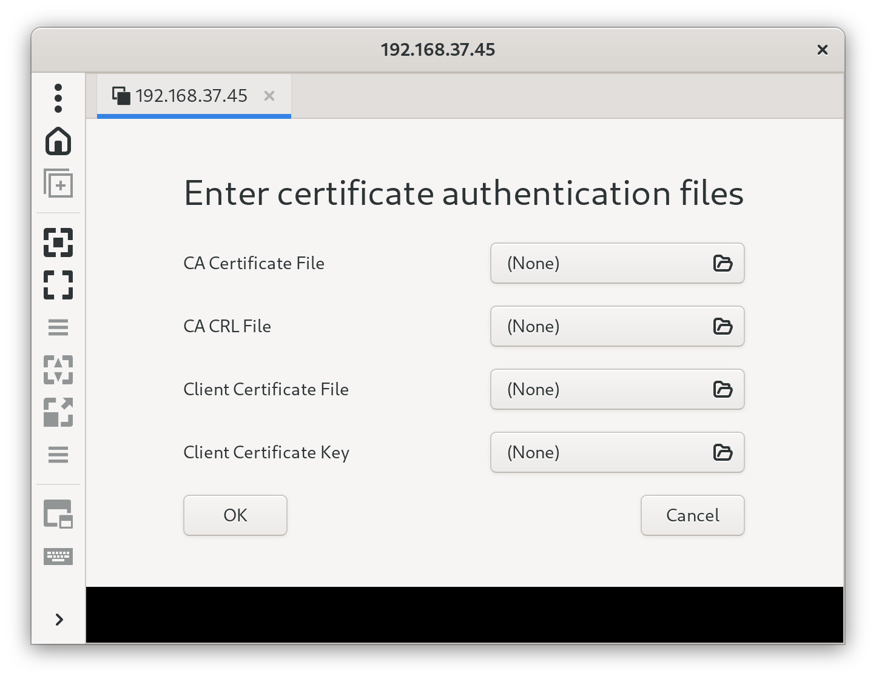Open file chooser for Client Certificate Key
This screenshot has height=679, width=876.
[x=722, y=452]
